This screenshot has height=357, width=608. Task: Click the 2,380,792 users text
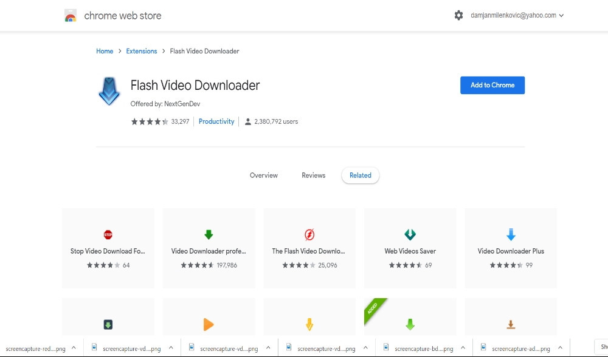(x=276, y=121)
